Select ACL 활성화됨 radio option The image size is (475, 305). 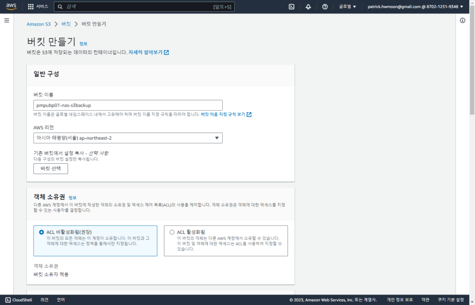[172, 232]
